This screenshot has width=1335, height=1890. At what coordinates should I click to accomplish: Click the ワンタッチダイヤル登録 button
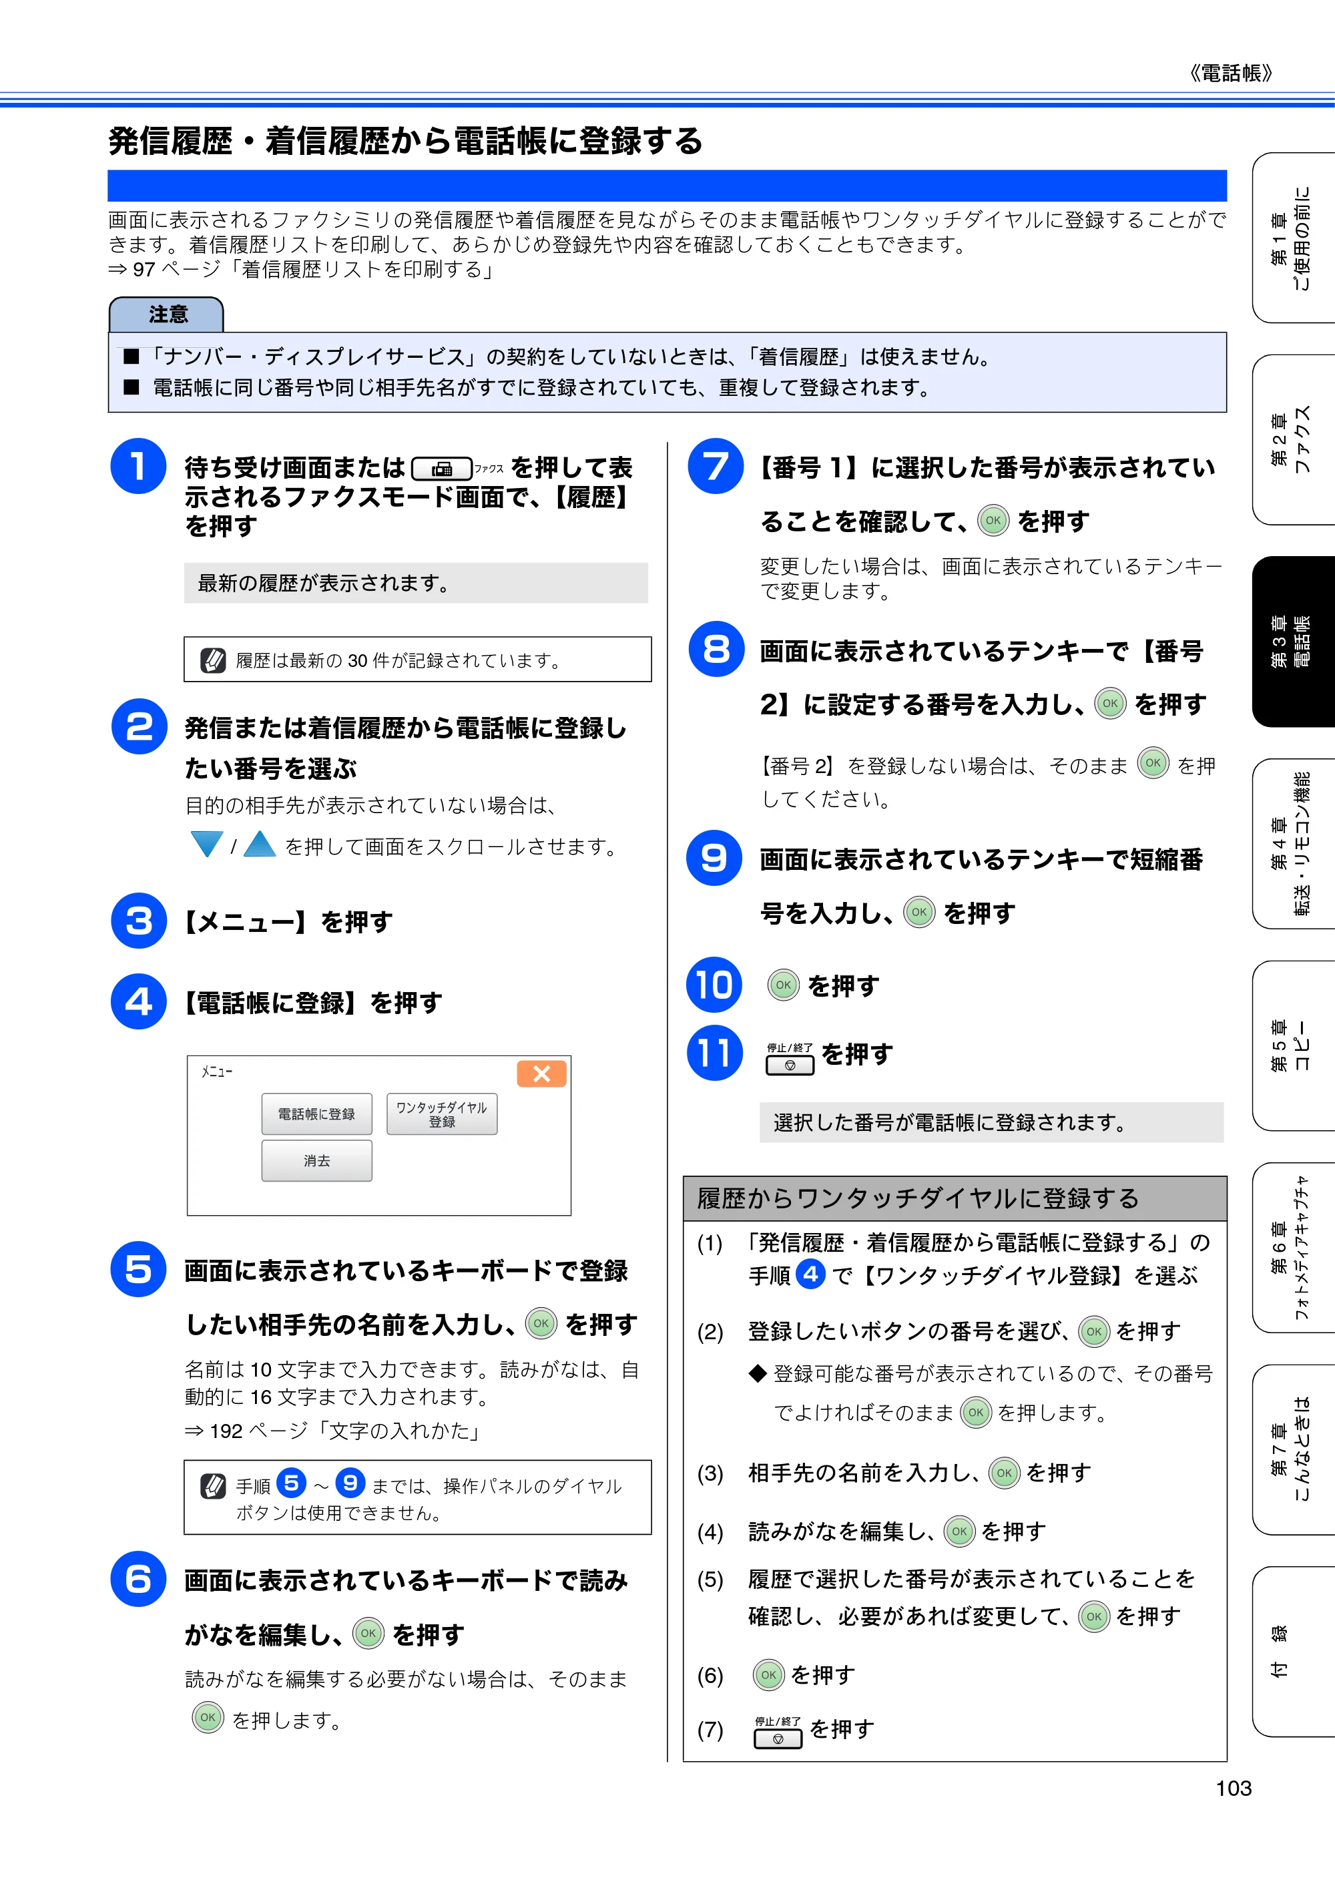[x=442, y=1114]
